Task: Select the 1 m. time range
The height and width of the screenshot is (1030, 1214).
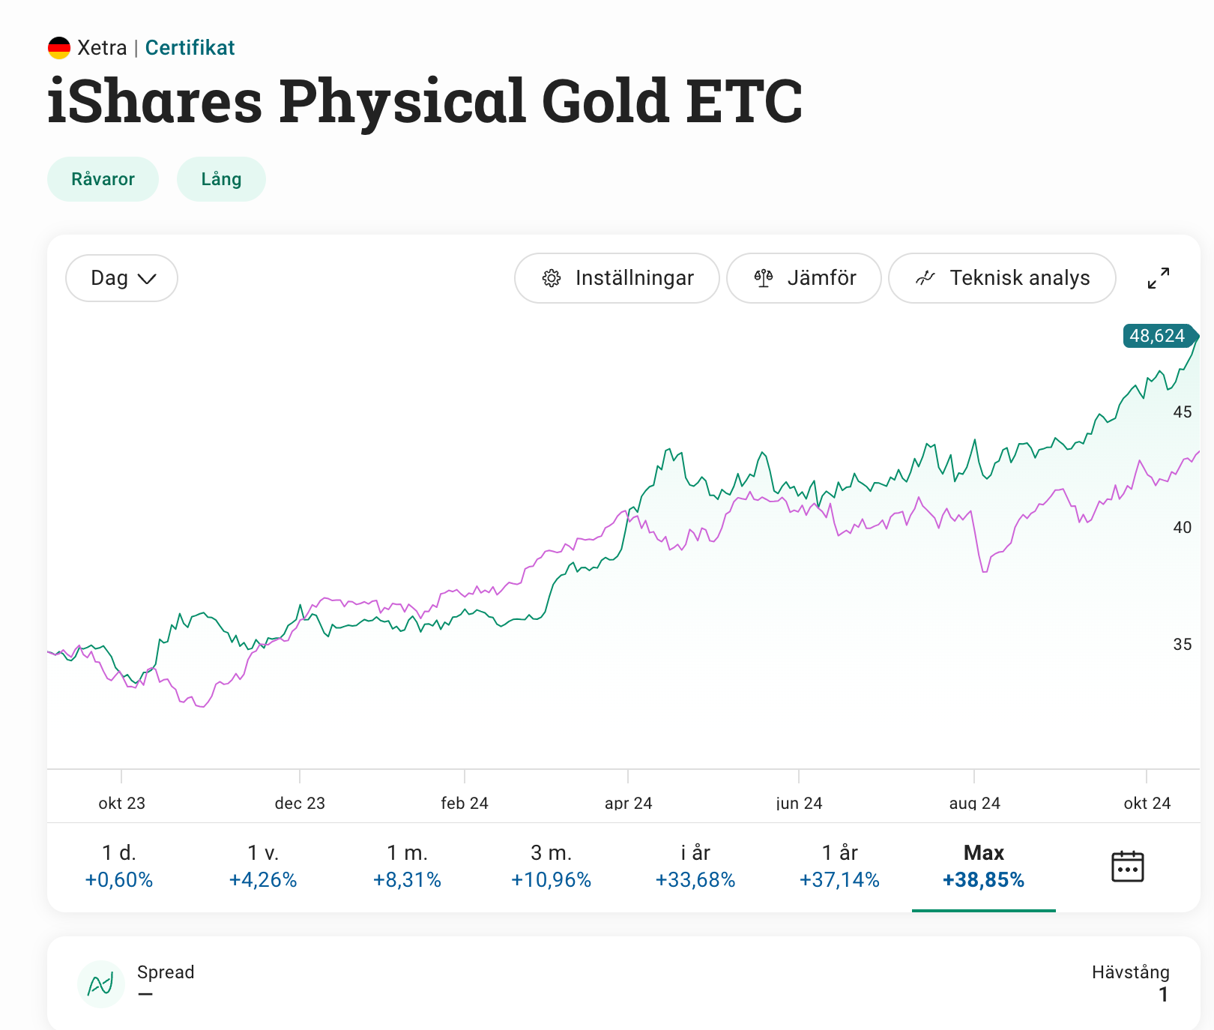Action: [x=407, y=866]
